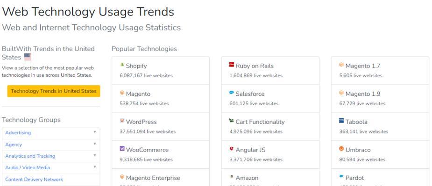Click the Angular JS shield icon
Viewport: 432px width, 186px height.
tap(232, 149)
